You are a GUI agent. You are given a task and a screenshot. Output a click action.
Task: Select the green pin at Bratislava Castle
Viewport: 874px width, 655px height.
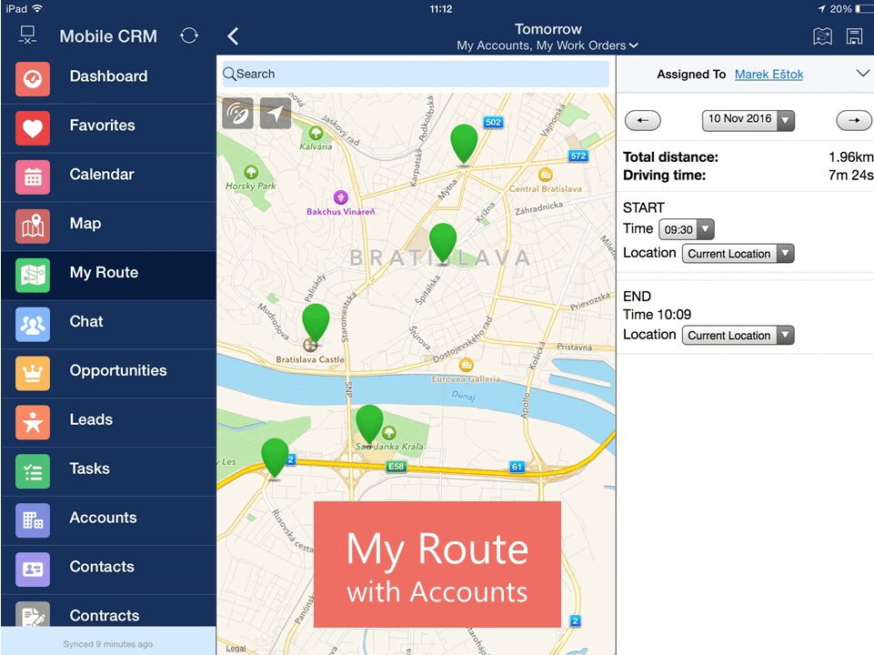click(316, 323)
